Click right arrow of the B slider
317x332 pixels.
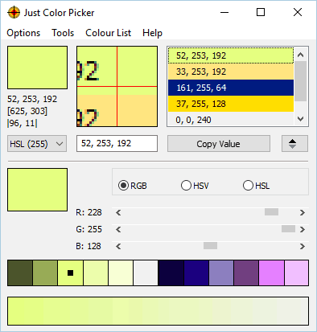pos(303,246)
